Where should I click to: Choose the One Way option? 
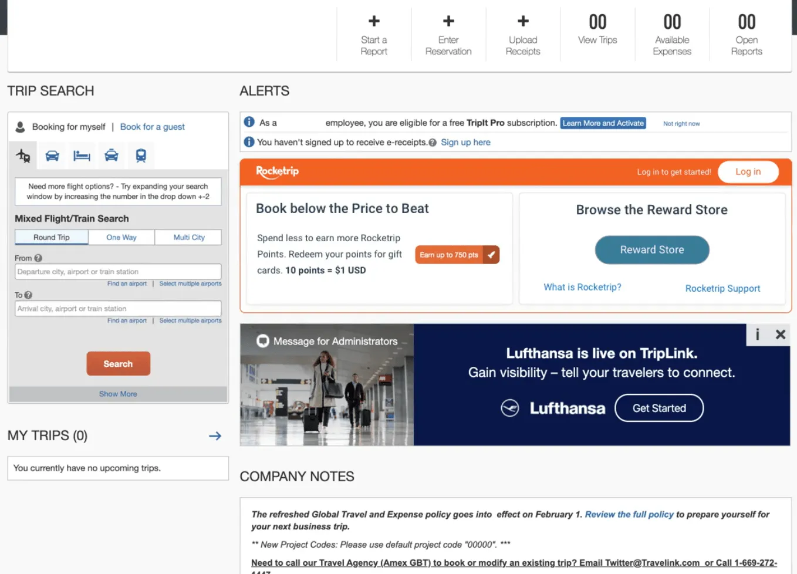click(121, 237)
